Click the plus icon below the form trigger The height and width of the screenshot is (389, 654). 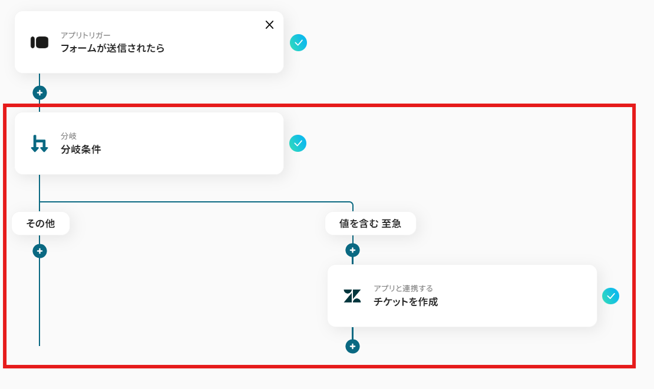coord(39,92)
